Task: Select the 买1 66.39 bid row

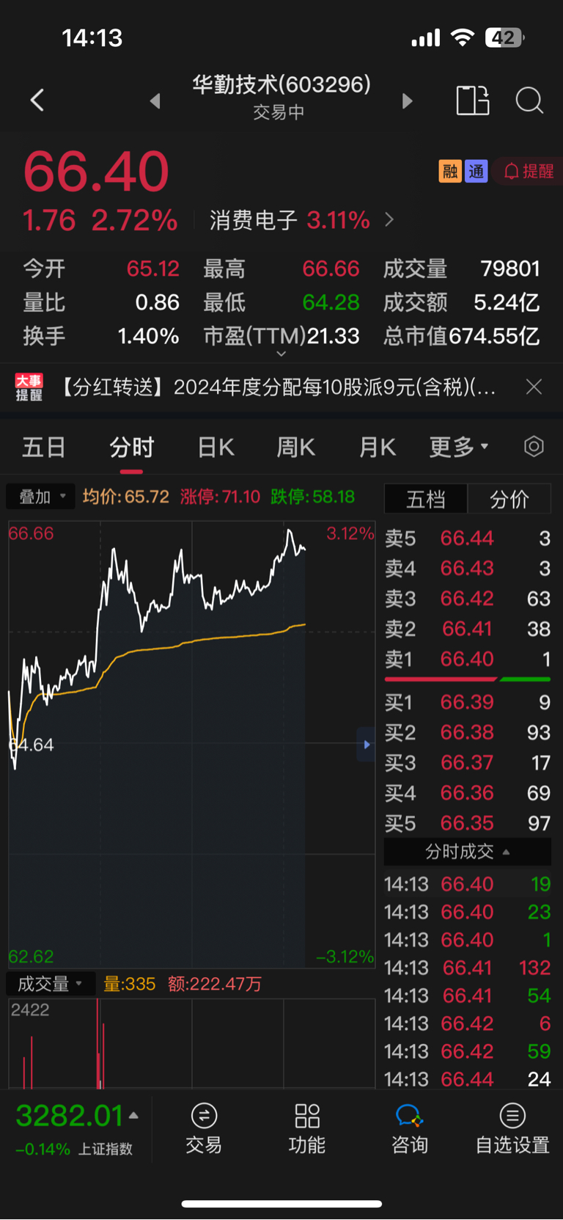Action: pos(468,703)
